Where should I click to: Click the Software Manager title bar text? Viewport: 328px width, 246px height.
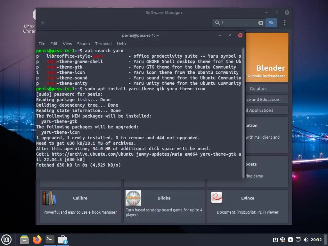pyautogui.click(x=164, y=12)
